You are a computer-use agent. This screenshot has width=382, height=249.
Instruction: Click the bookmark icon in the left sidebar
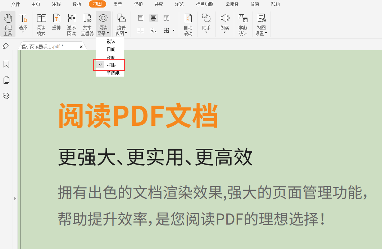tap(6, 64)
